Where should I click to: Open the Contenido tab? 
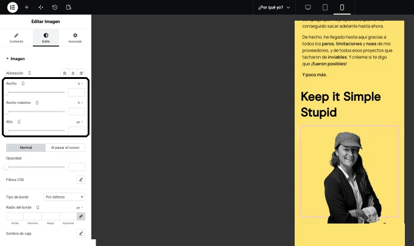16,38
